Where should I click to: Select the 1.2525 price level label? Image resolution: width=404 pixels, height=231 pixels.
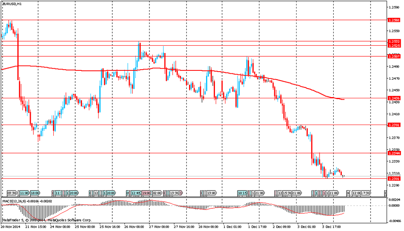(394, 46)
